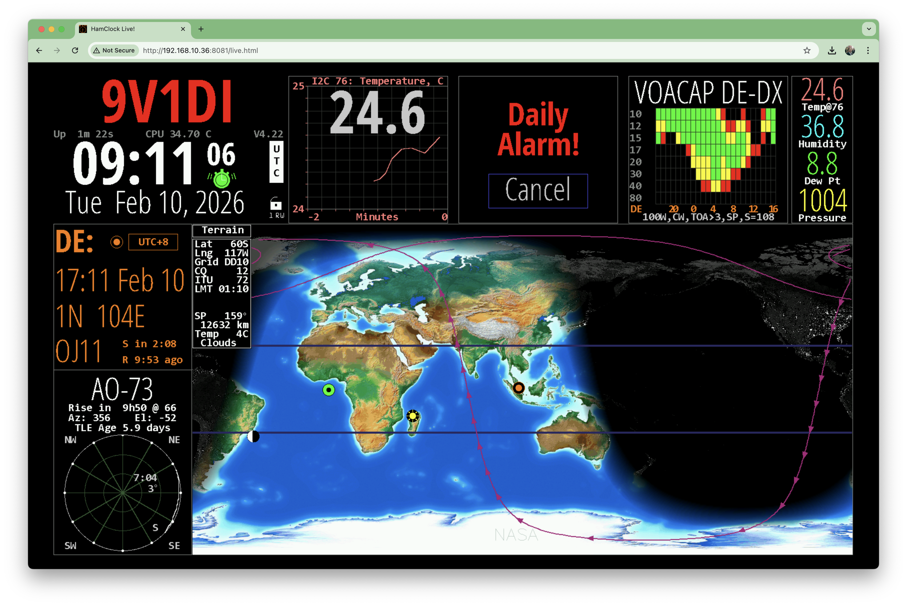Cancel the Daily Alarm
Image resolution: width=907 pixels, height=606 pixels.
[537, 191]
